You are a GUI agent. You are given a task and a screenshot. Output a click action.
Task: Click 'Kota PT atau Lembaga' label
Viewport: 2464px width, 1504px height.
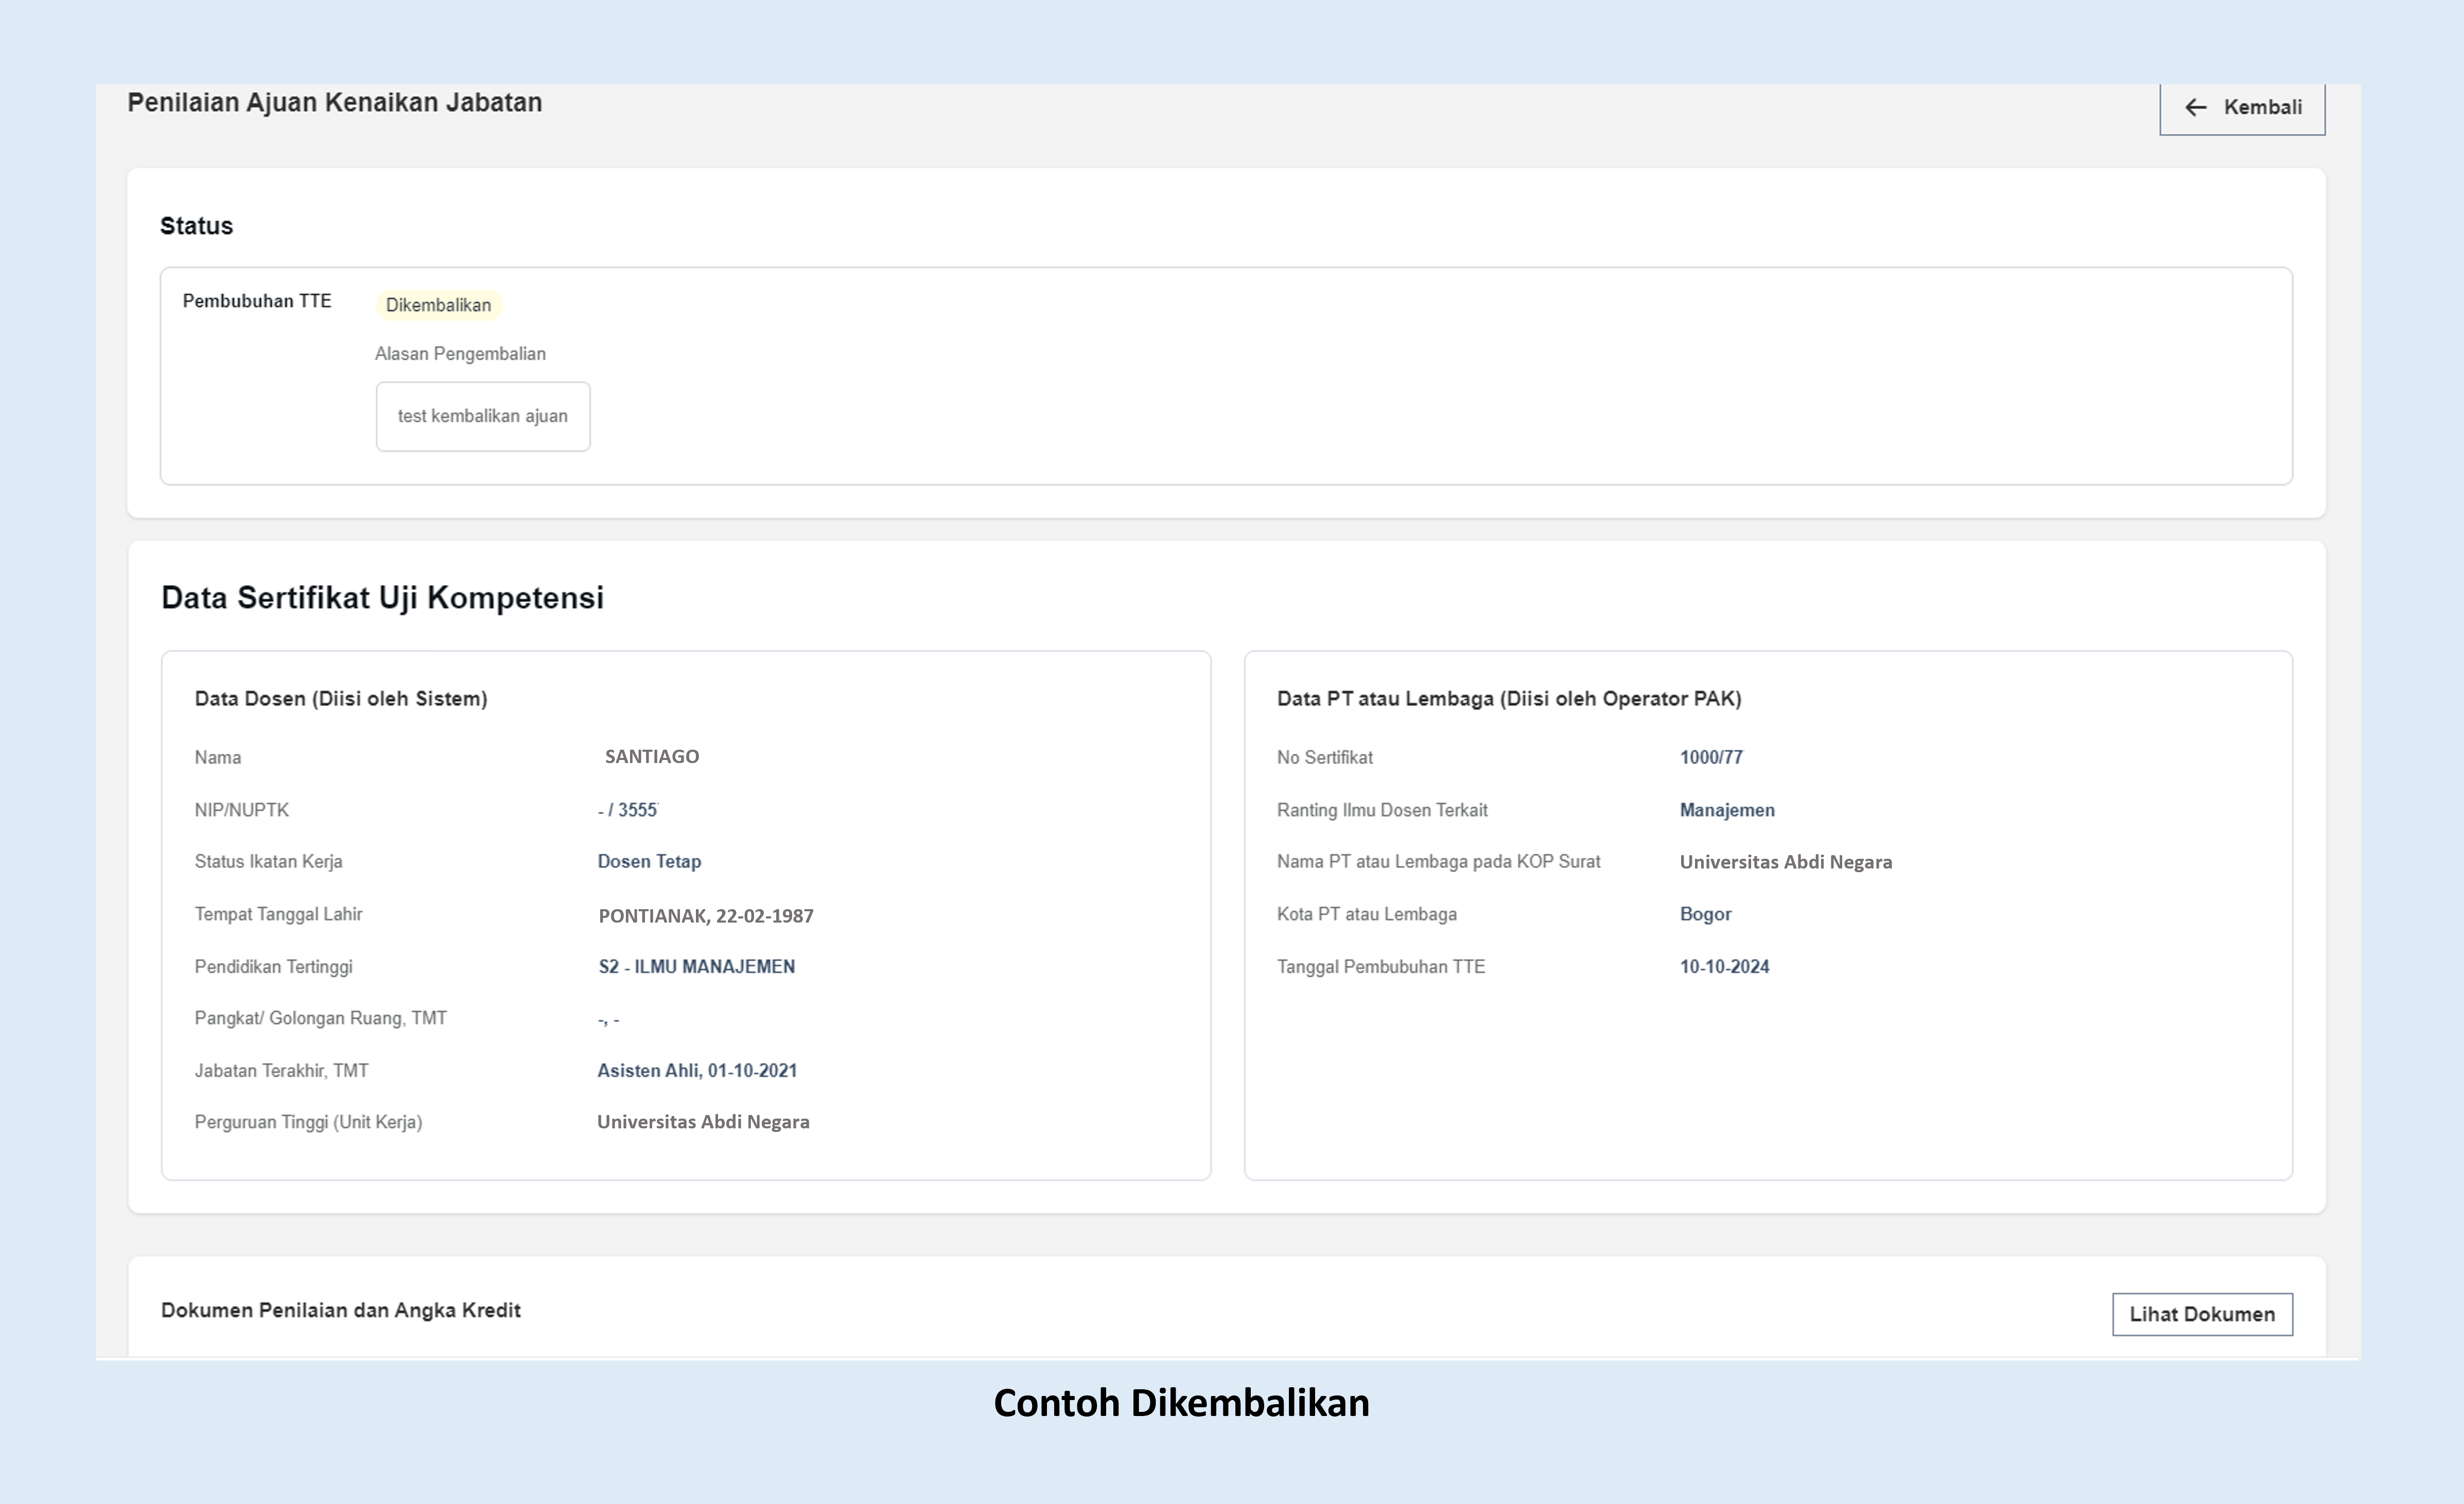click(1367, 914)
